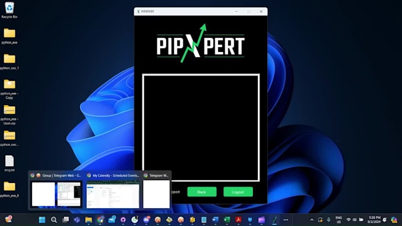Viewport: 402px width, 226px height.
Task: Open ENG US language switcher
Action: pos(339,220)
